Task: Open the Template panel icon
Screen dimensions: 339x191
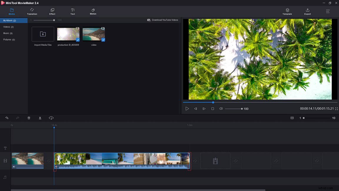Action: (287, 11)
